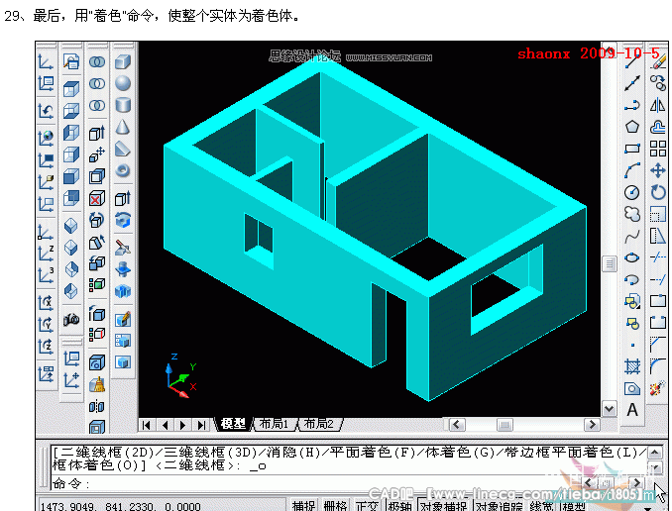Rotate UCS about X axis icon
Viewport: 672px width, 511px height.
tap(46, 302)
